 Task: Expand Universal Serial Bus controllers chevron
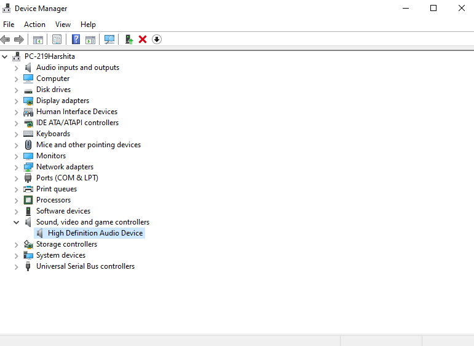(17, 267)
